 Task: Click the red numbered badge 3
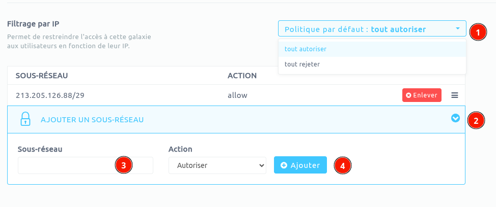click(124, 165)
